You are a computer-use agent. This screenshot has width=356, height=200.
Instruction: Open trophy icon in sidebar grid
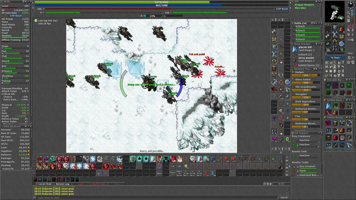(x=339, y=67)
